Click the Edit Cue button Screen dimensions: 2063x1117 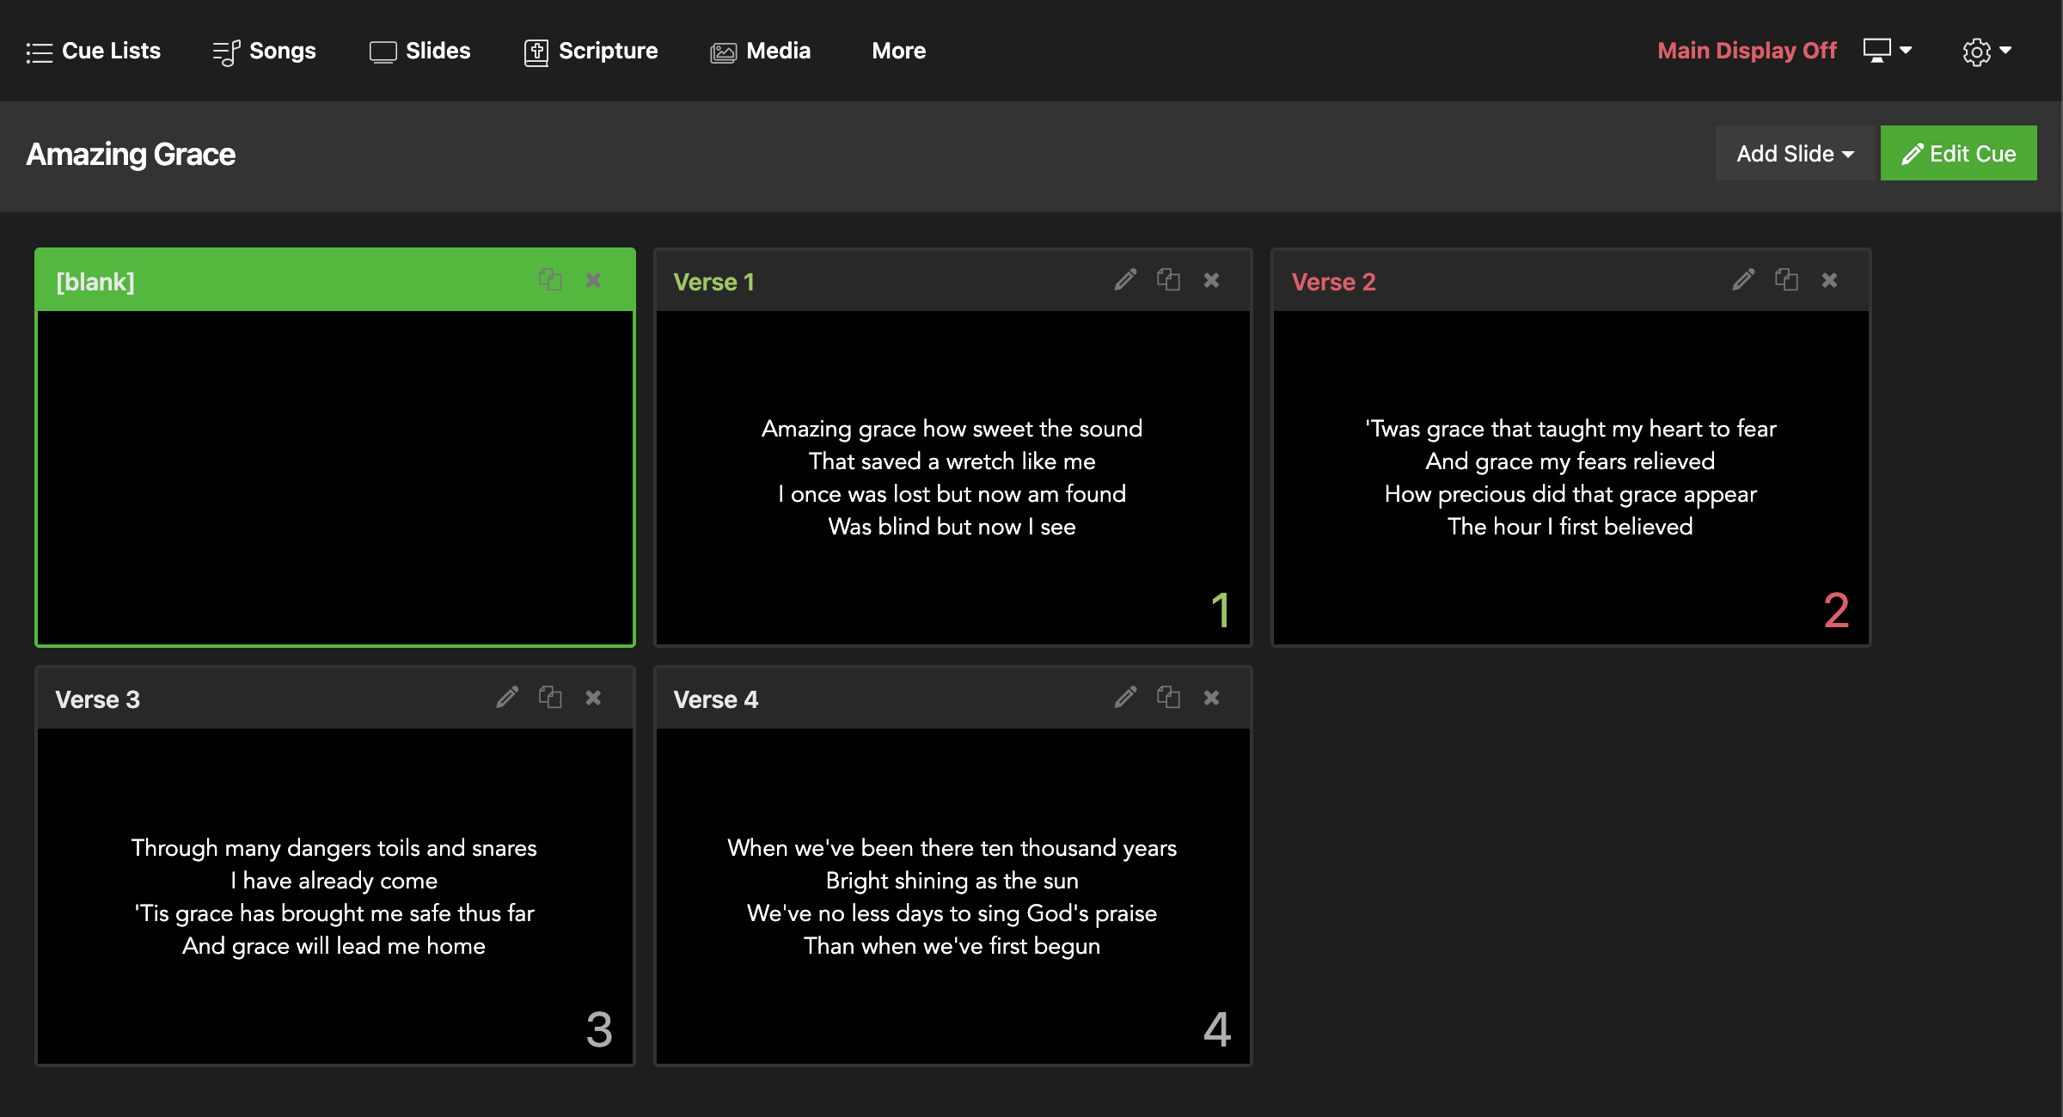pyautogui.click(x=1958, y=154)
